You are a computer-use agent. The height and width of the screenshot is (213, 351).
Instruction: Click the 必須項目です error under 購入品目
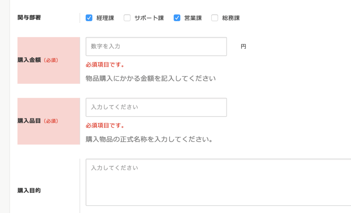point(105,125)
